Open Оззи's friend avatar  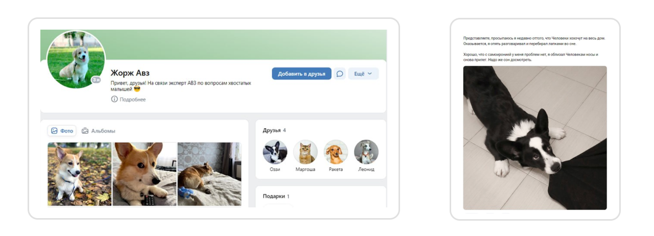click(275, 152)
